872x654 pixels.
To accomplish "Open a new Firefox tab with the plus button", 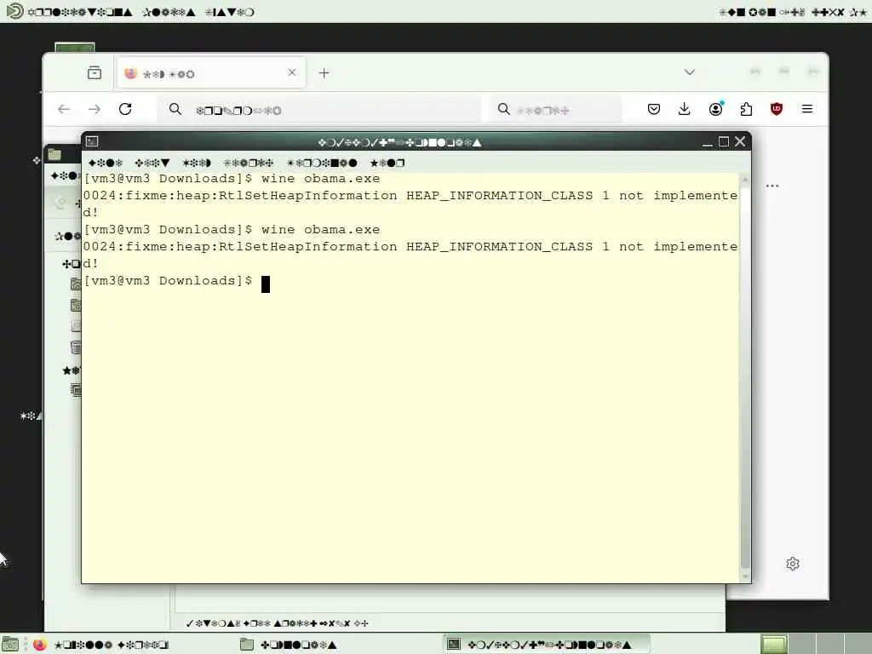I will (324, 73).
